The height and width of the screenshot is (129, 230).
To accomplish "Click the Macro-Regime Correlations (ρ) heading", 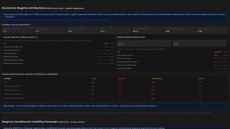I will [21, 37].
